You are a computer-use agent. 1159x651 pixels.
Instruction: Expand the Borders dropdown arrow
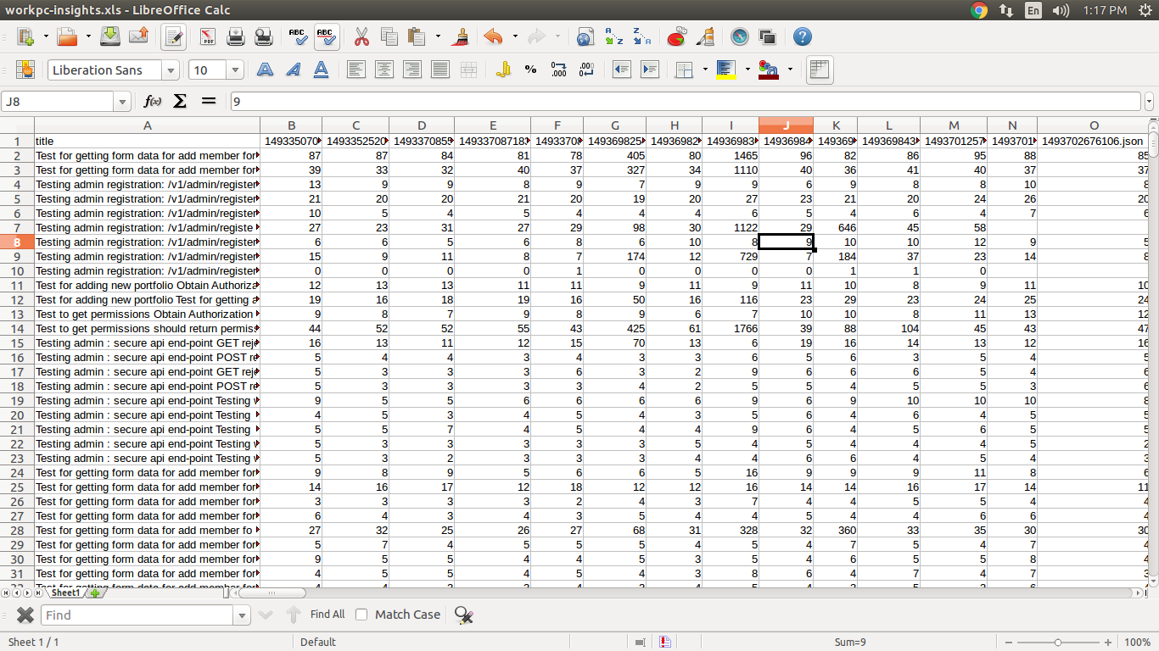pos(704,70)
